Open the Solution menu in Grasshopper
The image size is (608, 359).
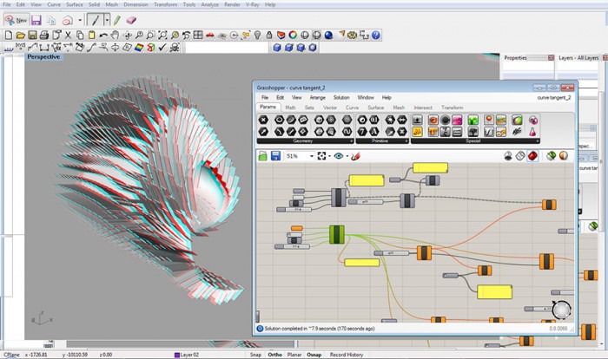(x=341, y=98)
